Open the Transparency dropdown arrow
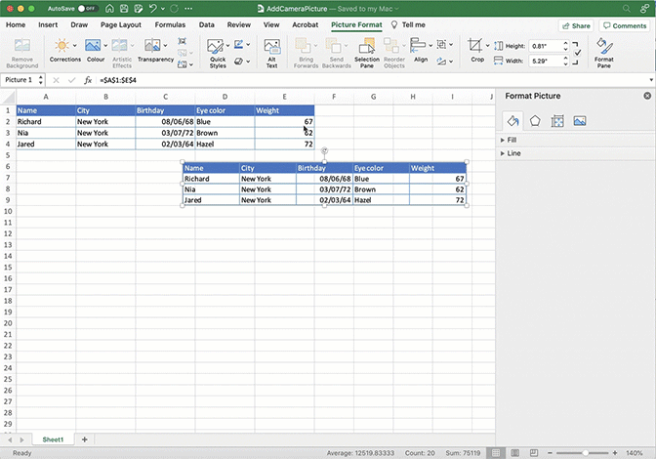656x459 pixels. click(165, 45)
